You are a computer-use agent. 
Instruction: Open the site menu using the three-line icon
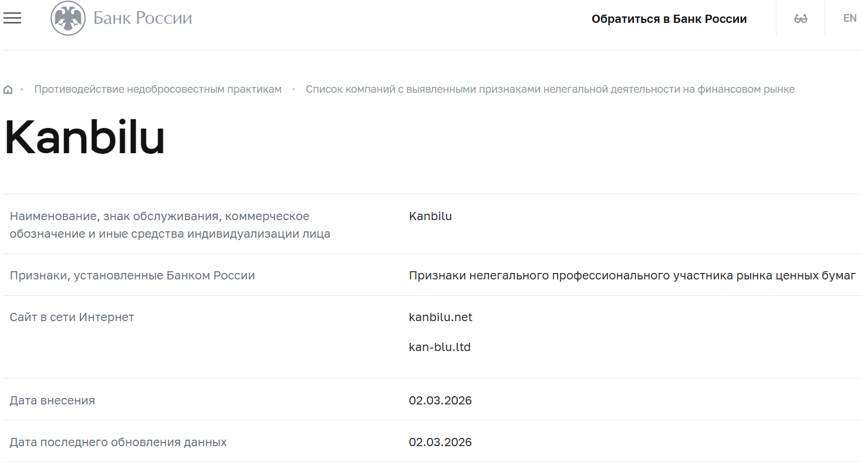click(x=12, y=18)
